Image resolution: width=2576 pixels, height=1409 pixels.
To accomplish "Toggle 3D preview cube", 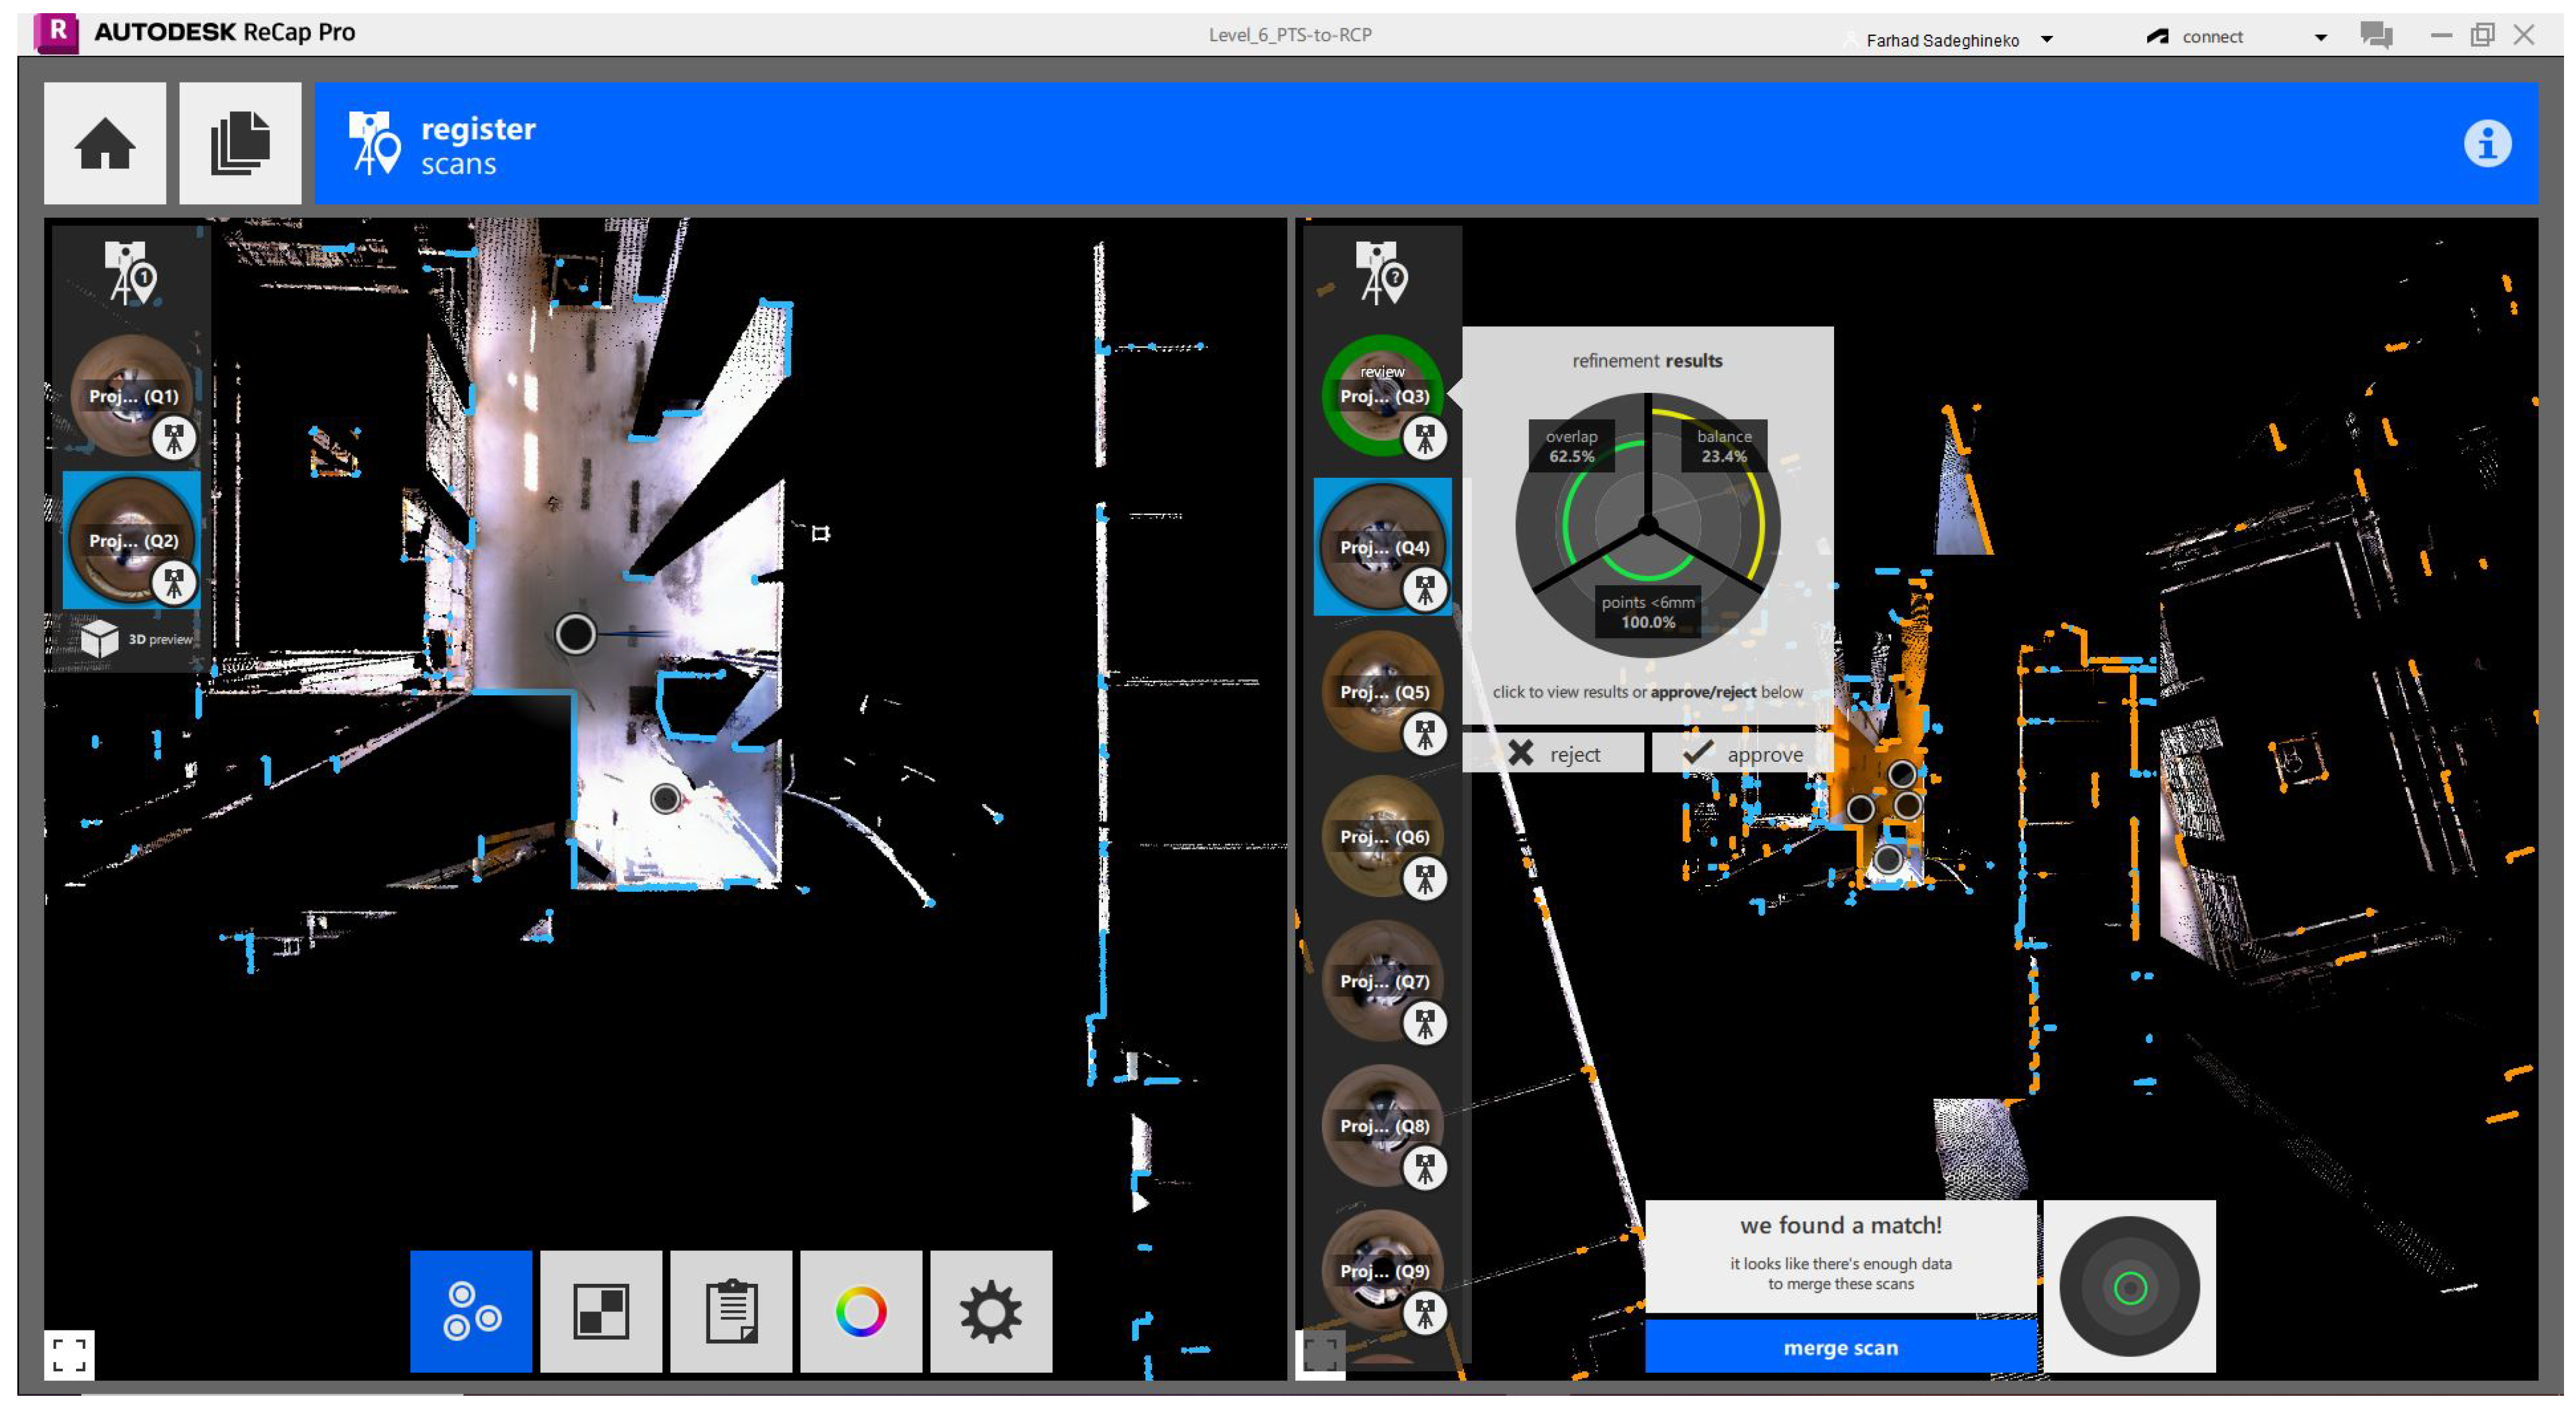I will (101, 638).
